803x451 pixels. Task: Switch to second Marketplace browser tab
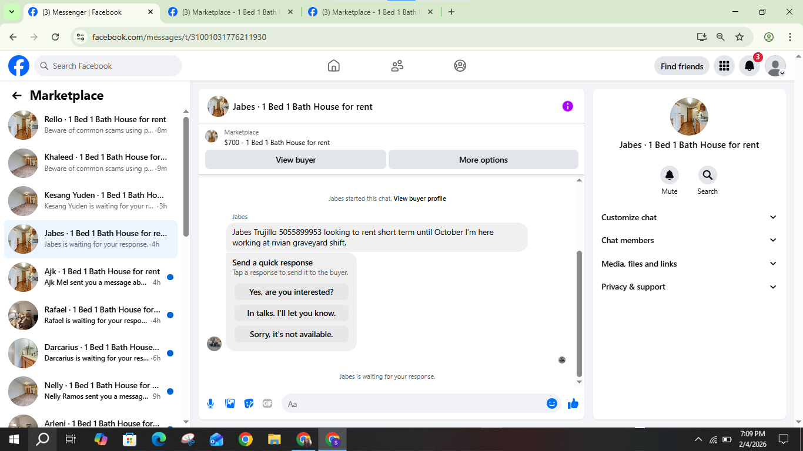tap(229, 12)
